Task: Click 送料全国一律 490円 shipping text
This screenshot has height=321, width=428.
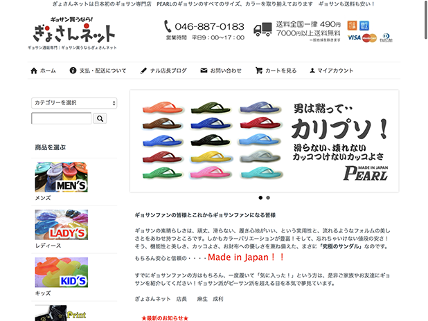Action: point(308,24)
